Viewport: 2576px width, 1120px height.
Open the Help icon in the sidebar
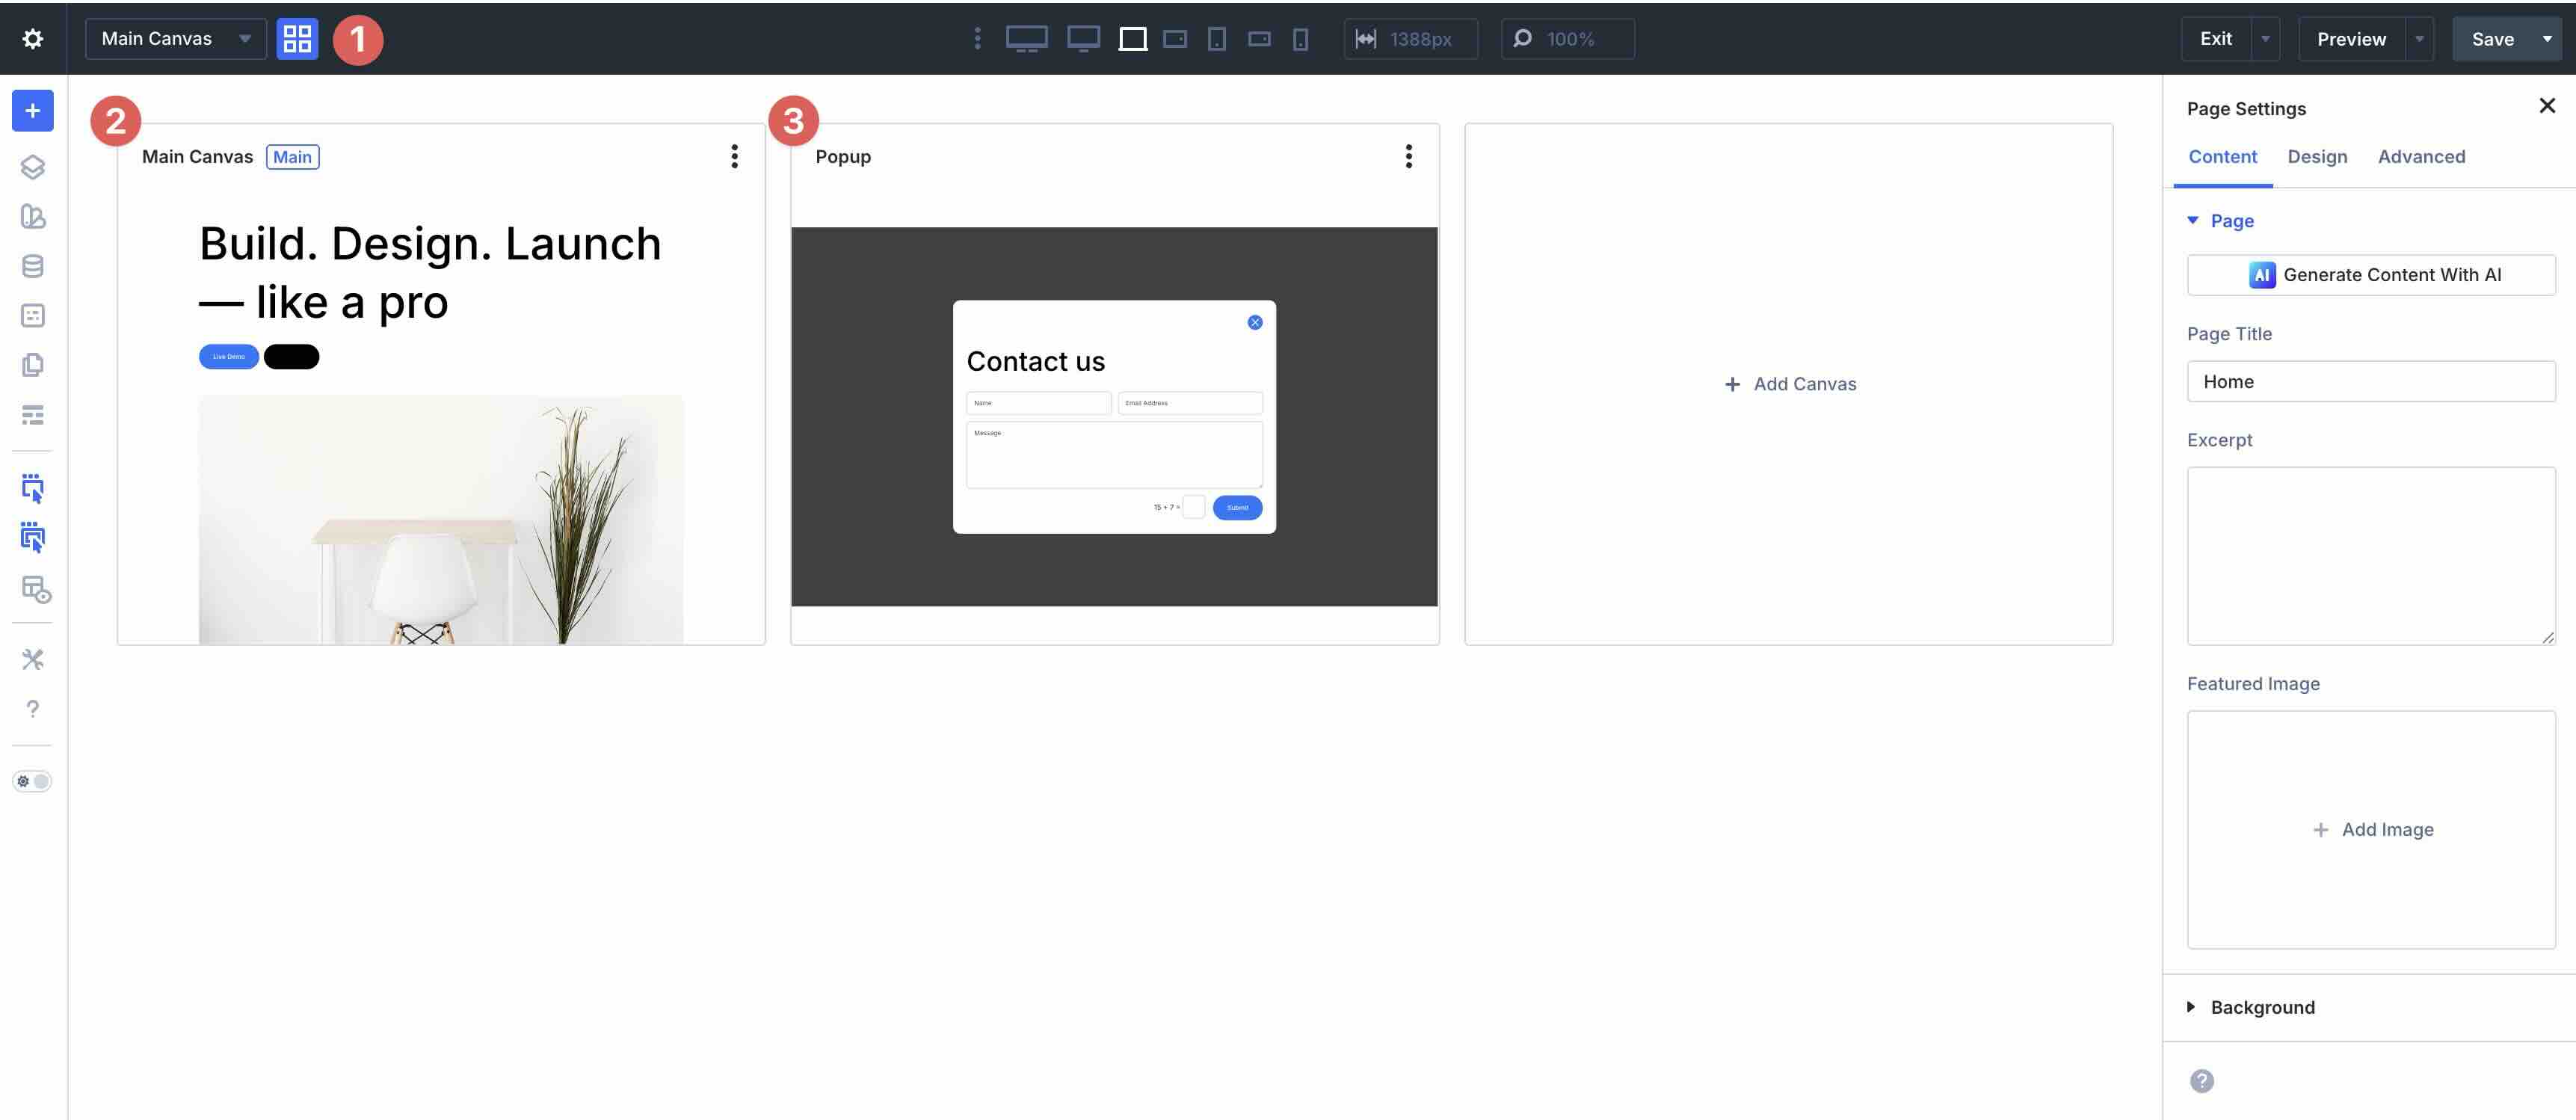(x=33, y=709)
